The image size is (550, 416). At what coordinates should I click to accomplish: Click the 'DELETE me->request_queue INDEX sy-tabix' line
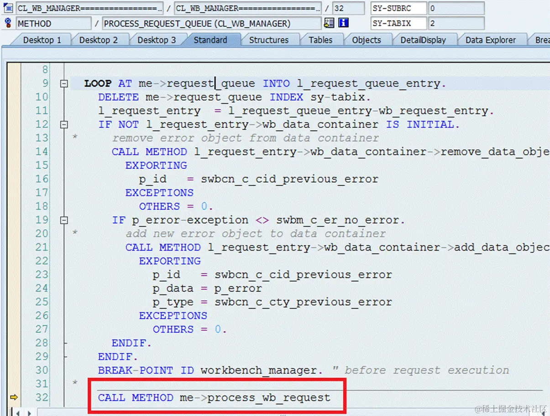tap(234, 97)
